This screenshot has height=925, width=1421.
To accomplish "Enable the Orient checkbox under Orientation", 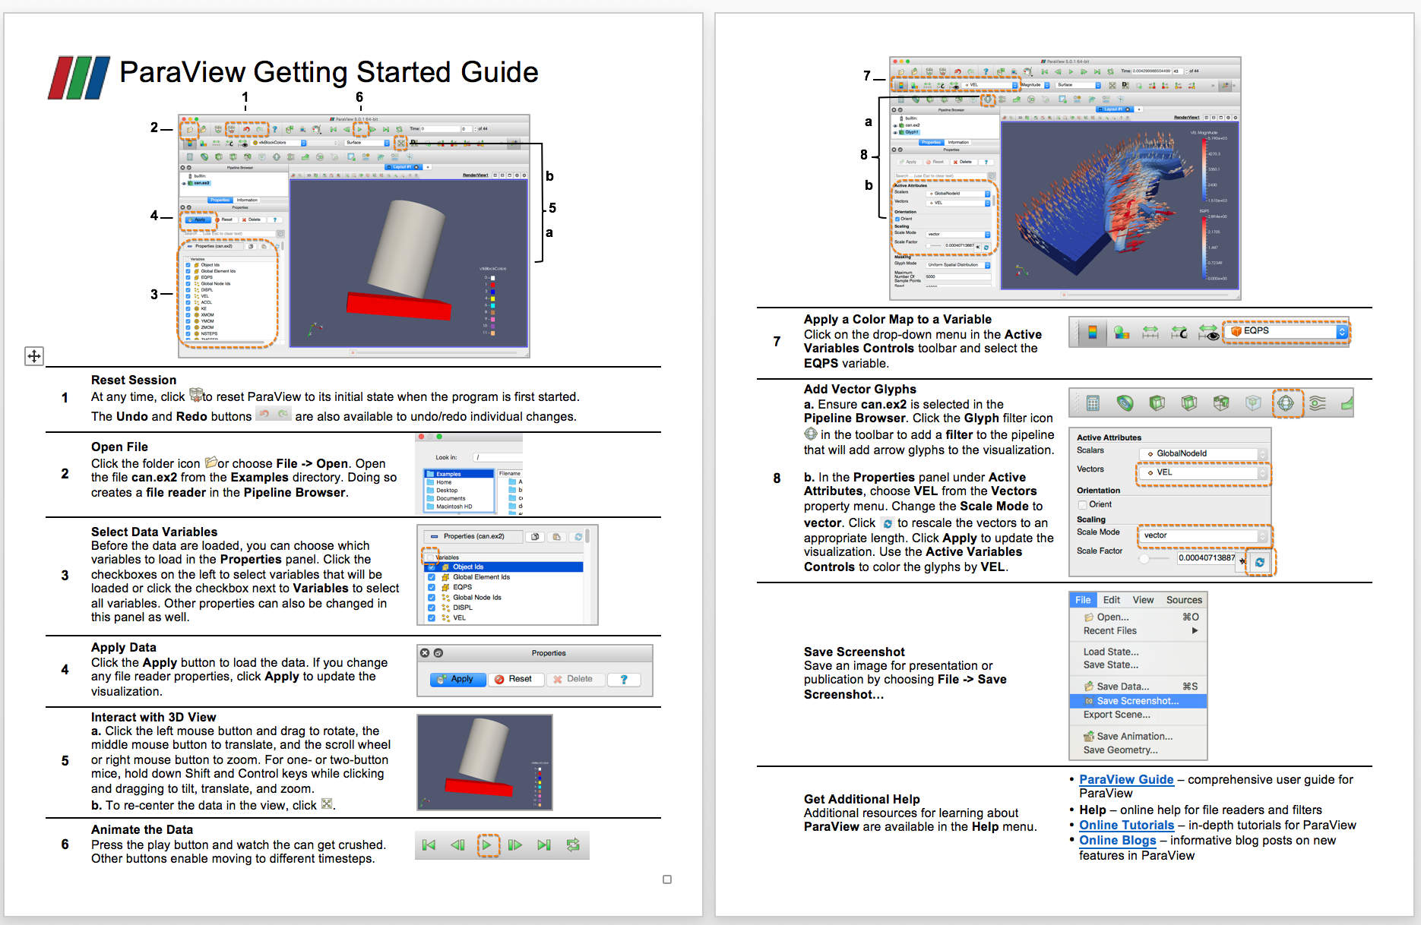I will 1082,506.
